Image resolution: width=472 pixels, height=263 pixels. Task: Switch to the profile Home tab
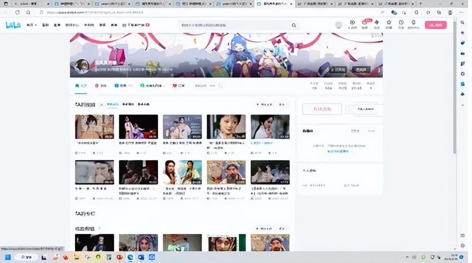point(81,86)
